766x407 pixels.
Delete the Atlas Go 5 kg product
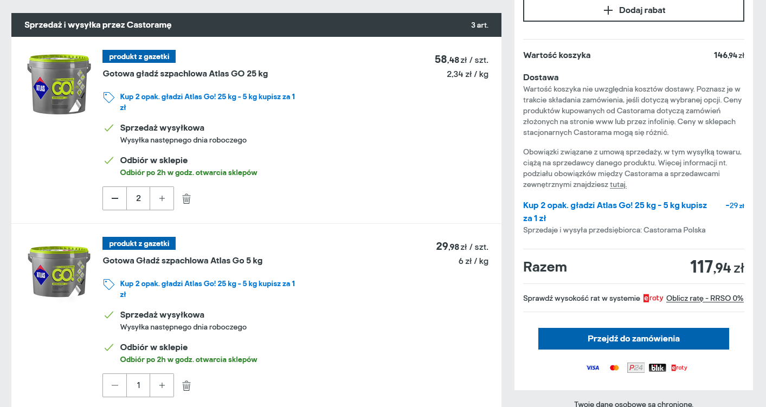click(186, 386)
